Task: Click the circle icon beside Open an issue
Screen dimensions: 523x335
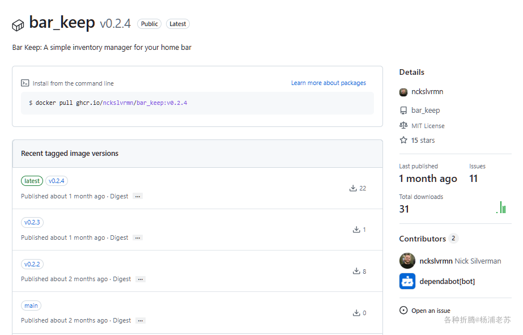Action: 403,310
